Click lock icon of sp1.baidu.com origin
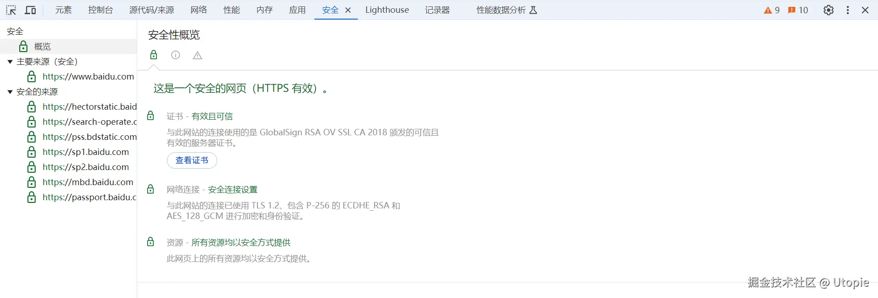Image resolution: width=878 pixels, height=298 pixels. click(x=32, y=152)
